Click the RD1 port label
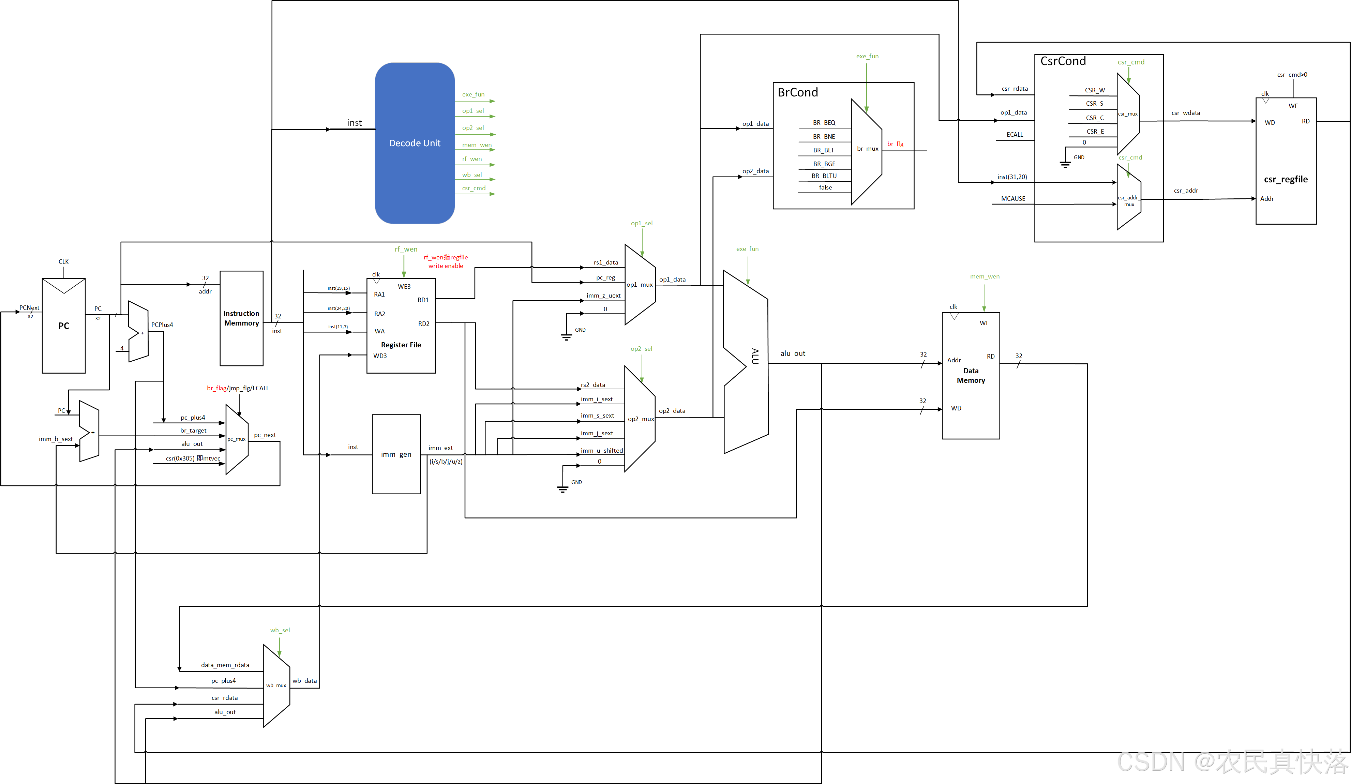 tap(423, 300)
